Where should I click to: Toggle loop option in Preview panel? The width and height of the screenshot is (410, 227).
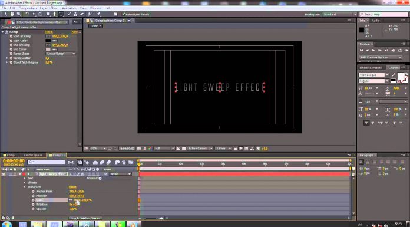[x=400, y=50]
